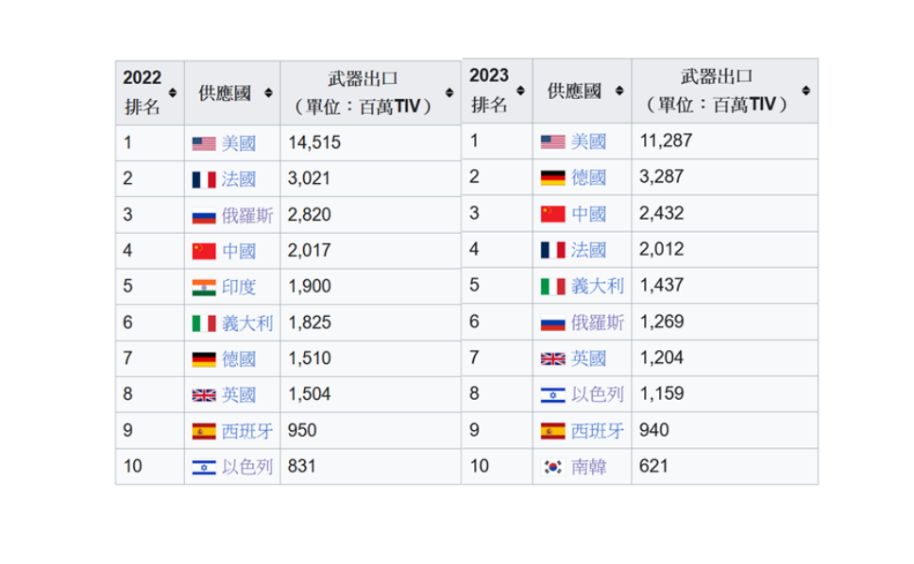Click the UK flag in the 2023 table
914x564 pixels.
coord(552,359)
